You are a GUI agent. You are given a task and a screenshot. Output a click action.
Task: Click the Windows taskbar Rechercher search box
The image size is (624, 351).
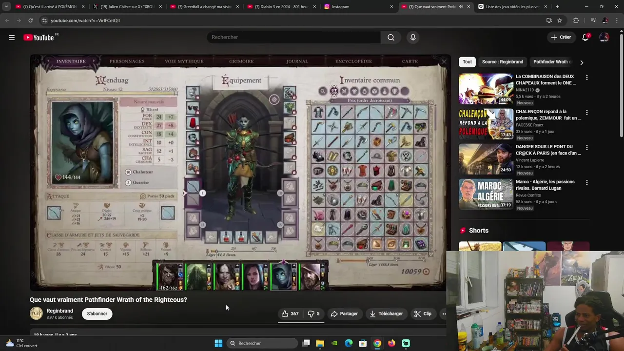(x=263, y=343)
